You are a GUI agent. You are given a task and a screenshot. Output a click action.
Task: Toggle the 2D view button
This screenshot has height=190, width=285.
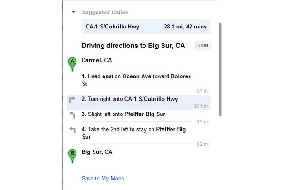pyautogui.click(x=203, y=46)
